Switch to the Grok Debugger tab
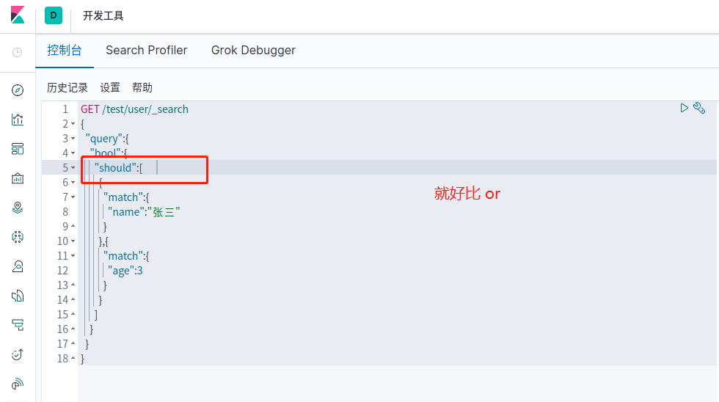This screenshot has height=402, width=719. click(253, 50)
